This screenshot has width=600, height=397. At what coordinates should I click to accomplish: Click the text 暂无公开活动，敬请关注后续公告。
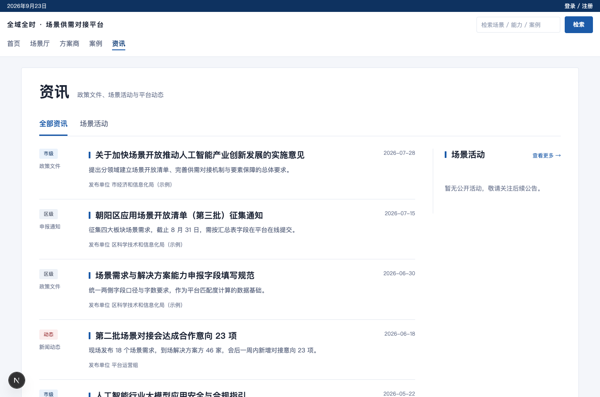pyautogui.click(x=494, y=188)
